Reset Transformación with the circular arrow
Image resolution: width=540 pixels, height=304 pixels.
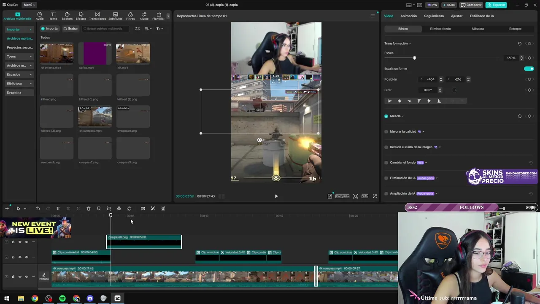click(519, 43)
